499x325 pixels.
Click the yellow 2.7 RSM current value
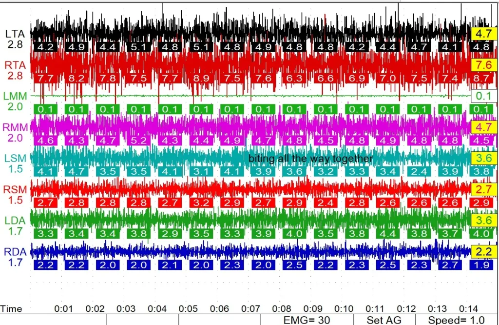click(484, 189)
